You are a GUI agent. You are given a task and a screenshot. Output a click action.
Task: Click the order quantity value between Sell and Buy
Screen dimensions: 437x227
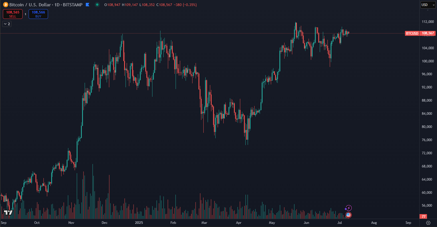click(25, 14)
